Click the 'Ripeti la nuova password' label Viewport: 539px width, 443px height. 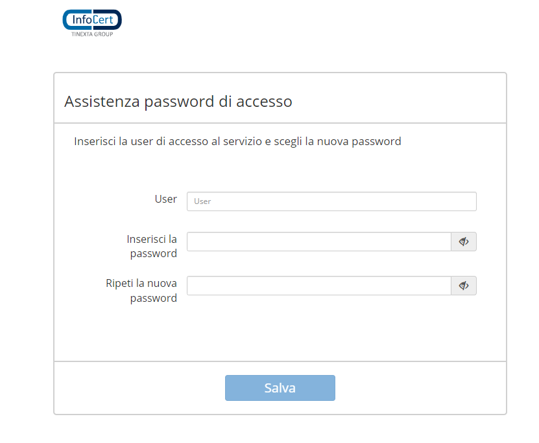142,290
